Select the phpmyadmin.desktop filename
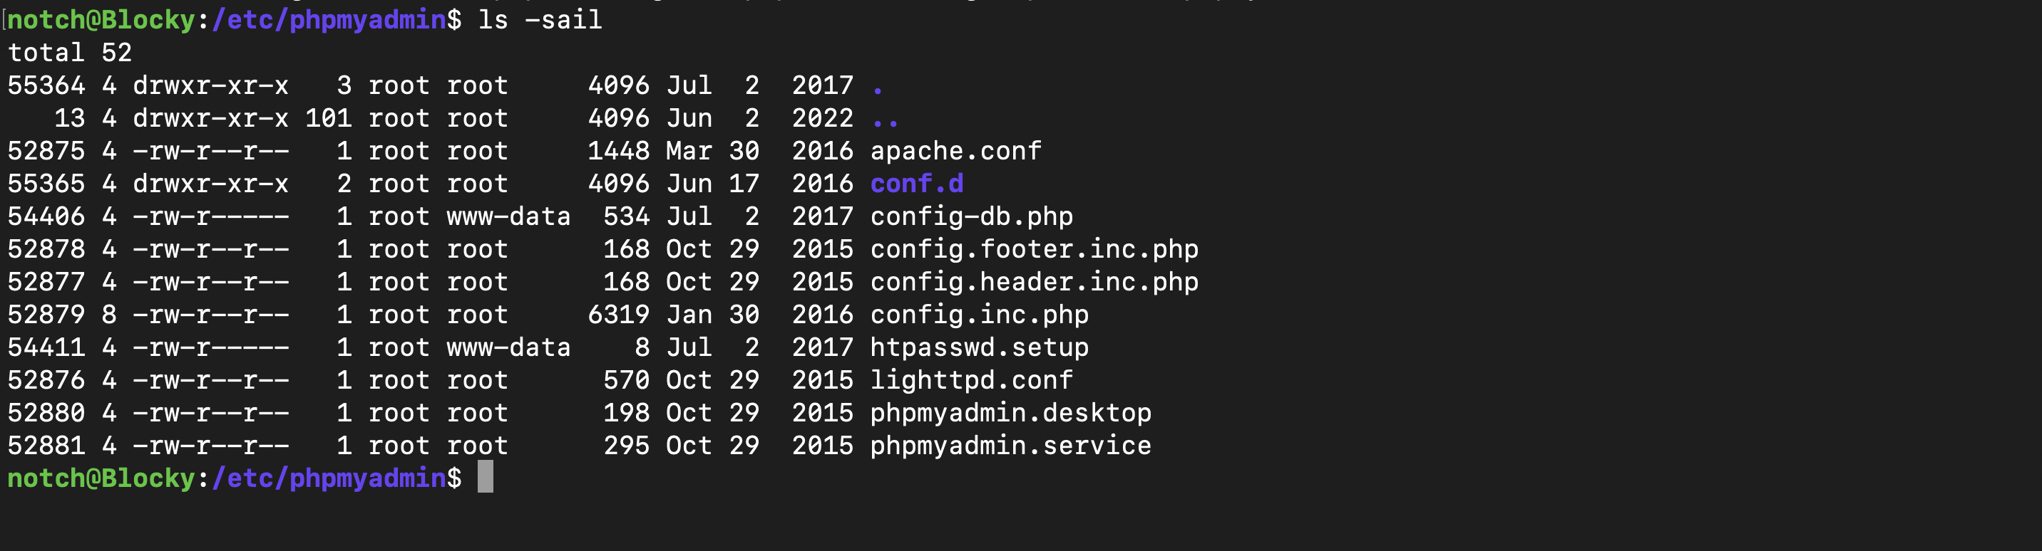Viewport: 2042px width, 551px height. pos(1011,413)
